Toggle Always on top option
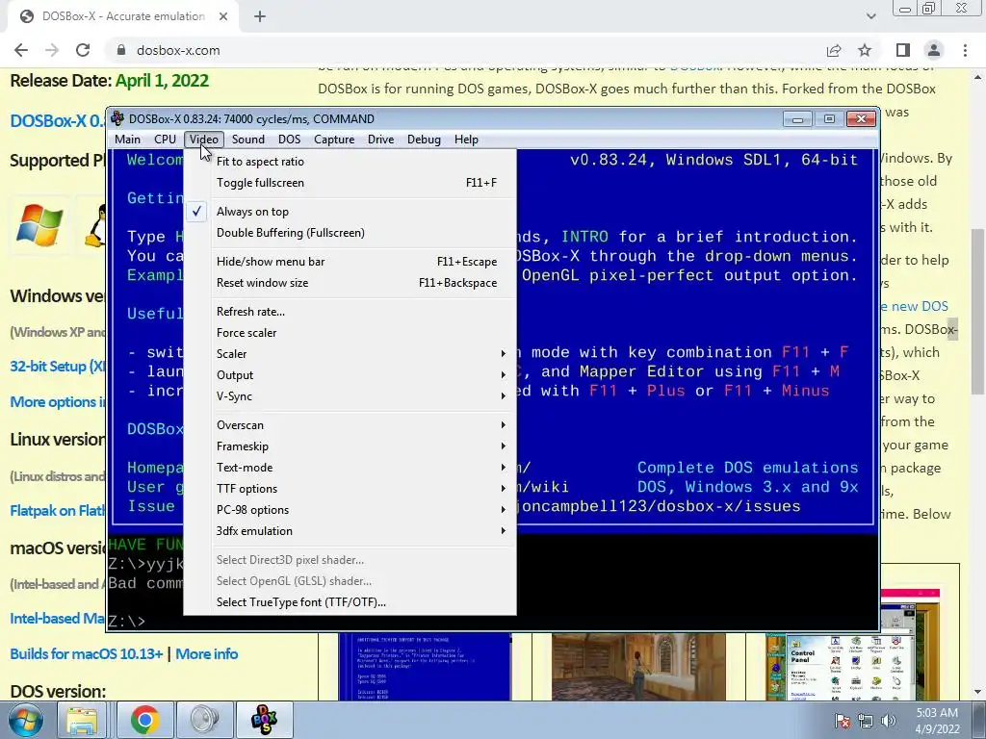Image resolution: width=986 pixels, height=739 pixels. click(x=350, y=212)
